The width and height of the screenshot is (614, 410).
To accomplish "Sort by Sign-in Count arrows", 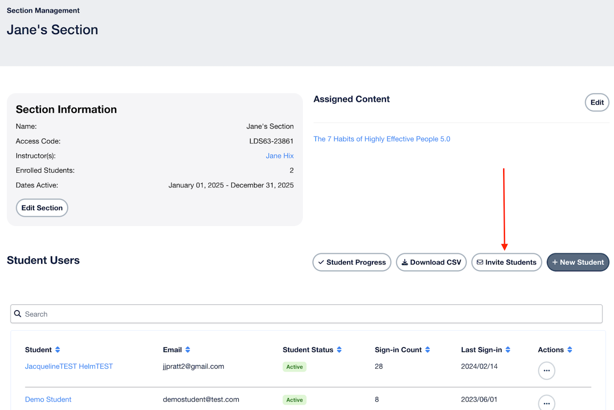I will [427, 350].
